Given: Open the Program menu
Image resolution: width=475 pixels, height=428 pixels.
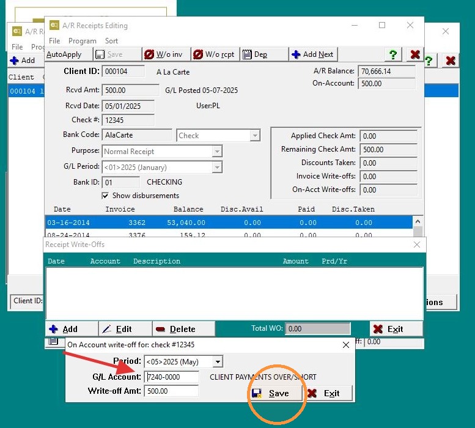Looking at the screenshot, I should pyautogui.click(x=83, y=41).
